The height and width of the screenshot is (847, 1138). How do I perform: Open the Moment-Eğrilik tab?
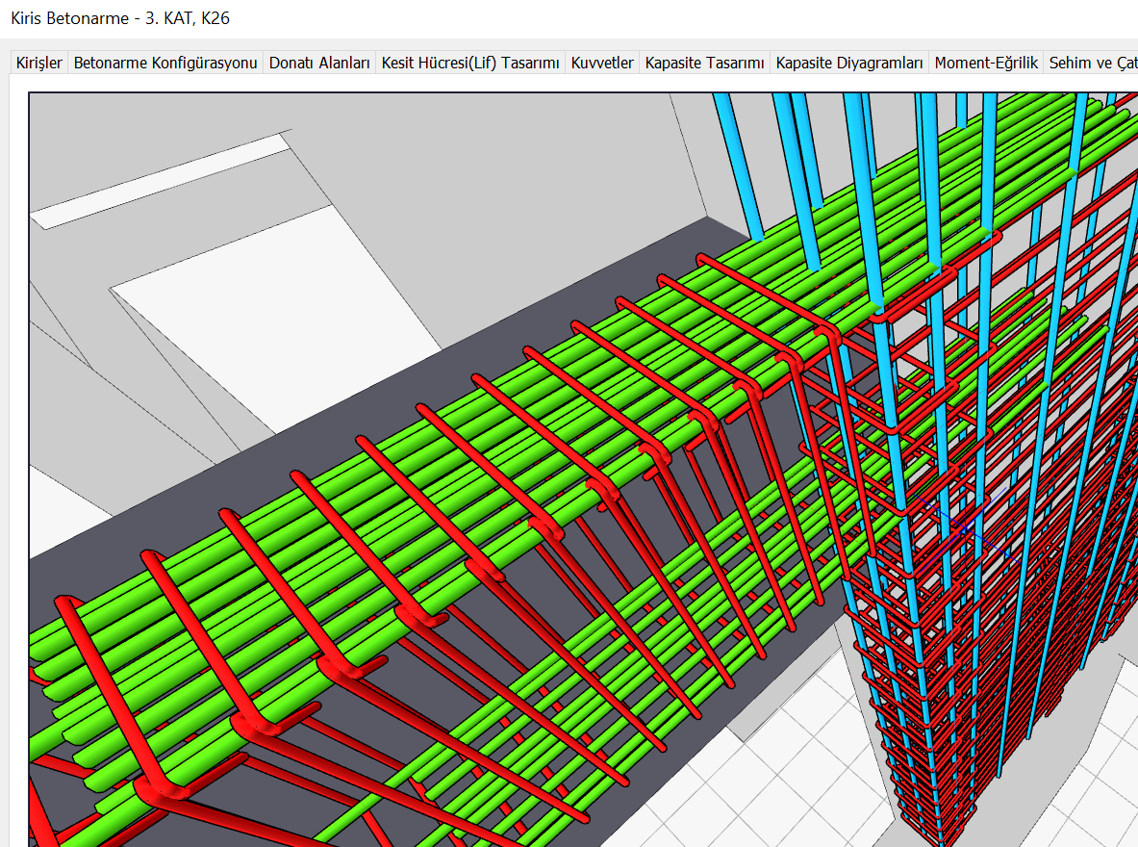986,63
